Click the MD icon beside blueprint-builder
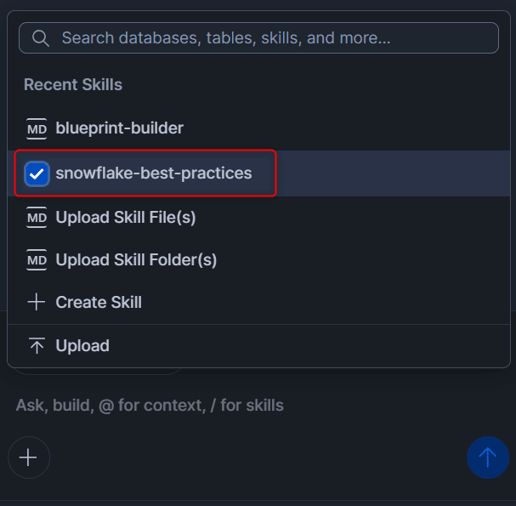Screen dimensions: 516x506 click(37, 128)
